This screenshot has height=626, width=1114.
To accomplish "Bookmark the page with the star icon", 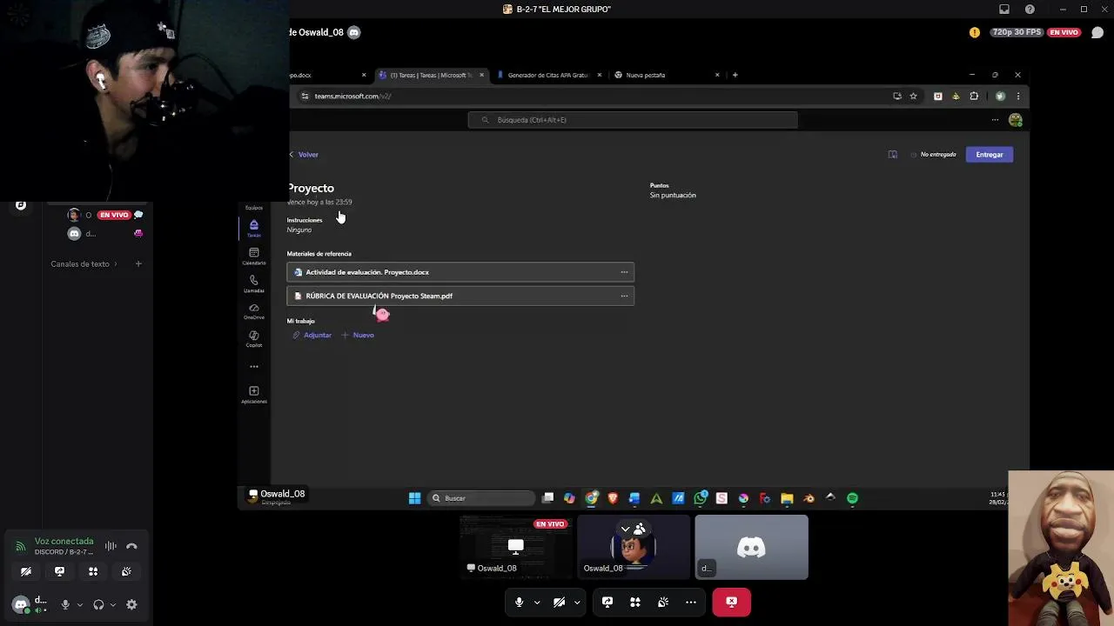I will tap(913, 97).
